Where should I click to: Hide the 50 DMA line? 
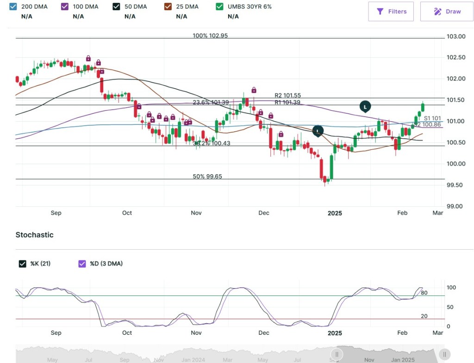point(117,6)
